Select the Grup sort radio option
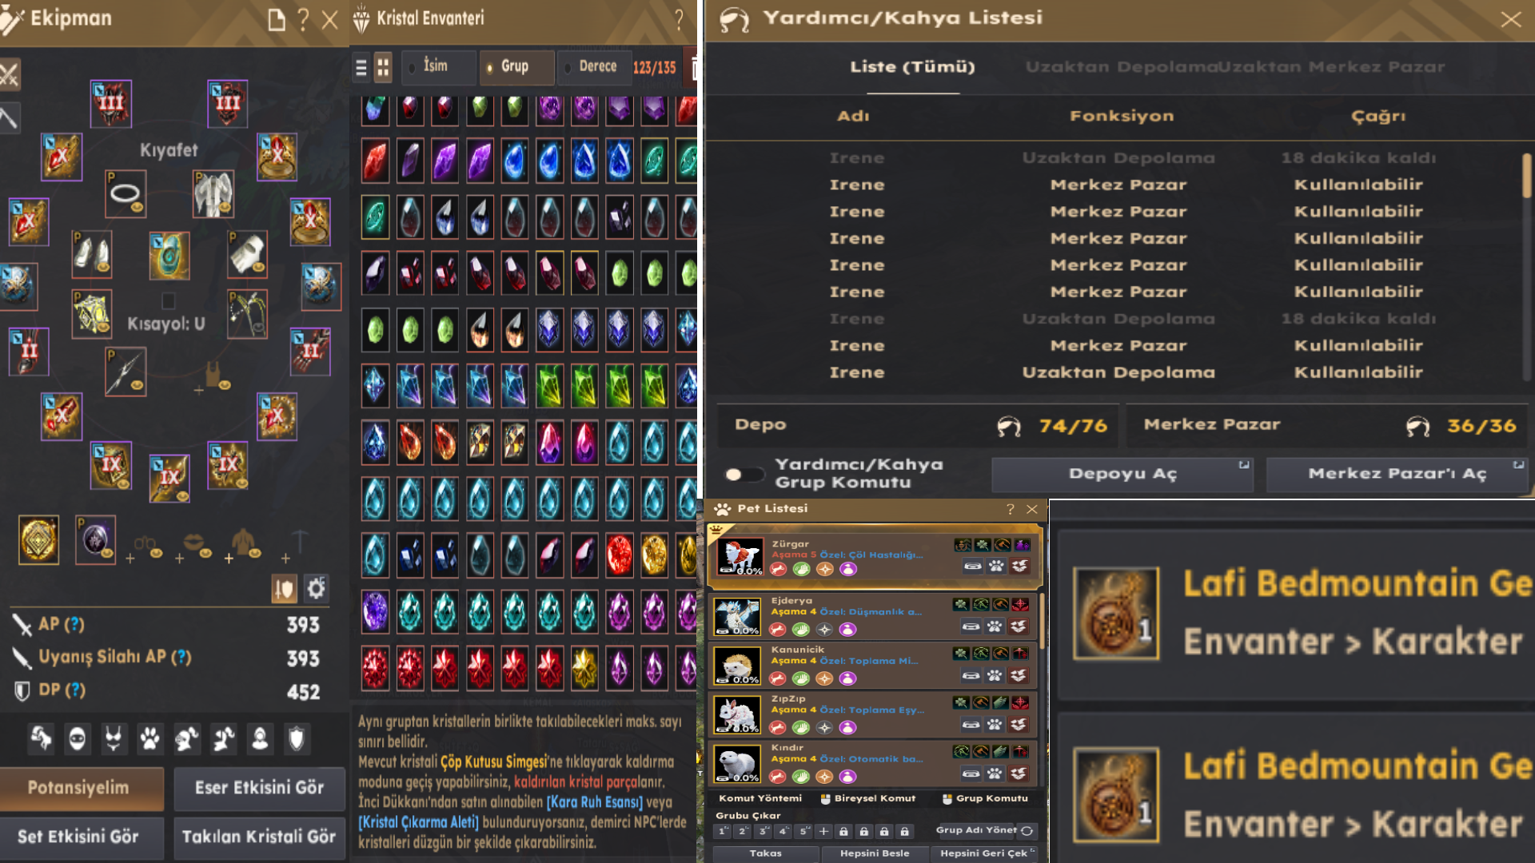The image size is (1535, 863). click(x=514, y=67)
